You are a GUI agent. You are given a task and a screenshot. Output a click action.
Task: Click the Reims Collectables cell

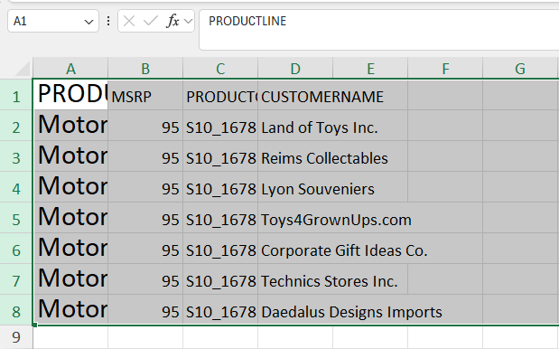tap(295, 156)
